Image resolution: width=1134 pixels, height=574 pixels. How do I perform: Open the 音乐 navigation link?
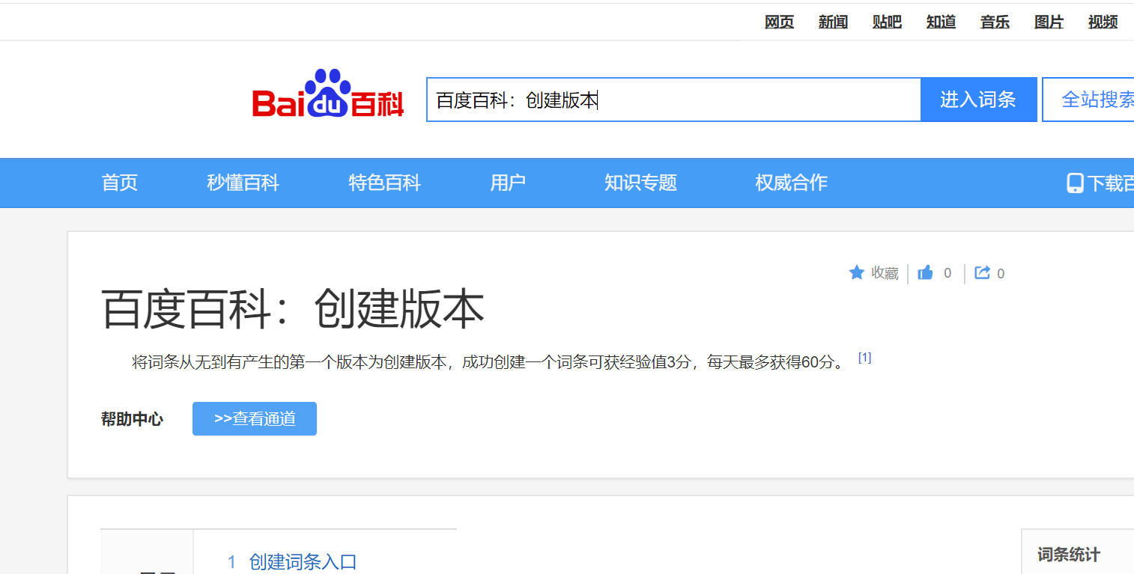point(994,22)
